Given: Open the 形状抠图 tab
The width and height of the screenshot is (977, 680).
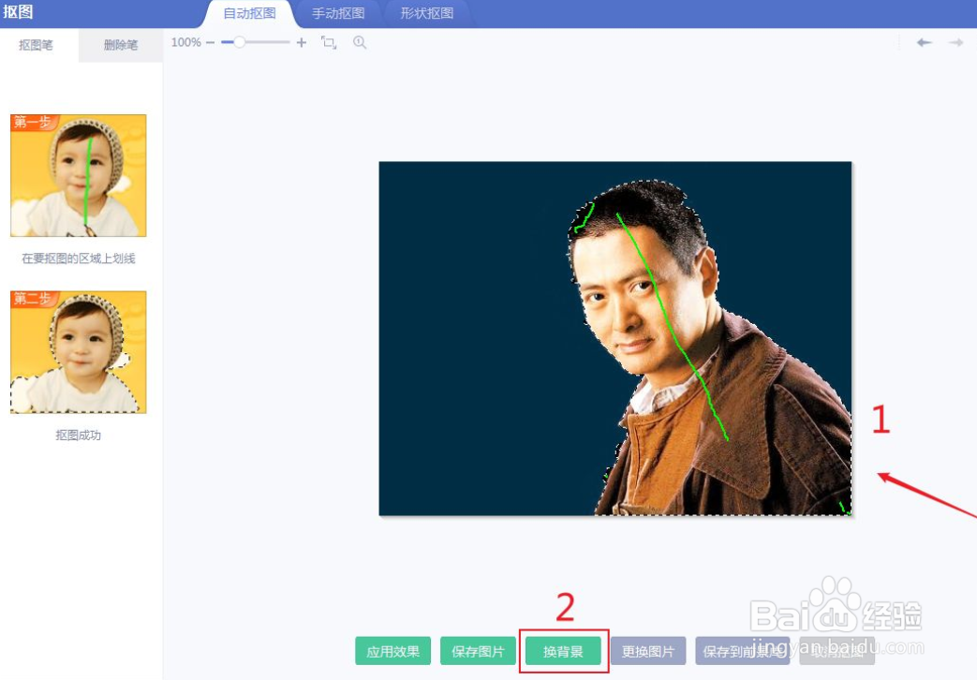Looking at the screenshot, I should click(427, 14).
